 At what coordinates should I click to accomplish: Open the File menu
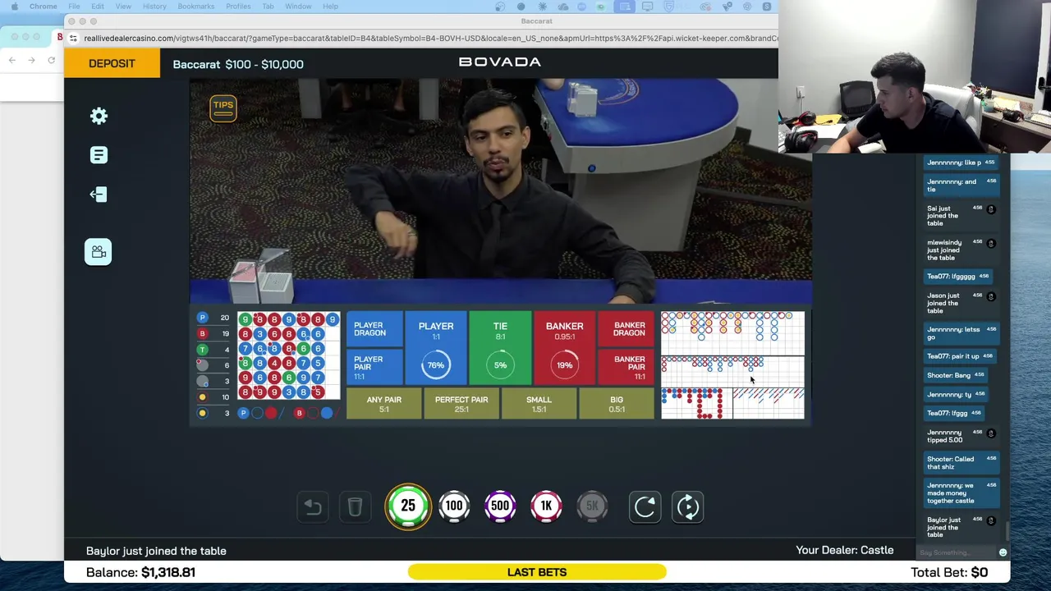pos(74,7)
